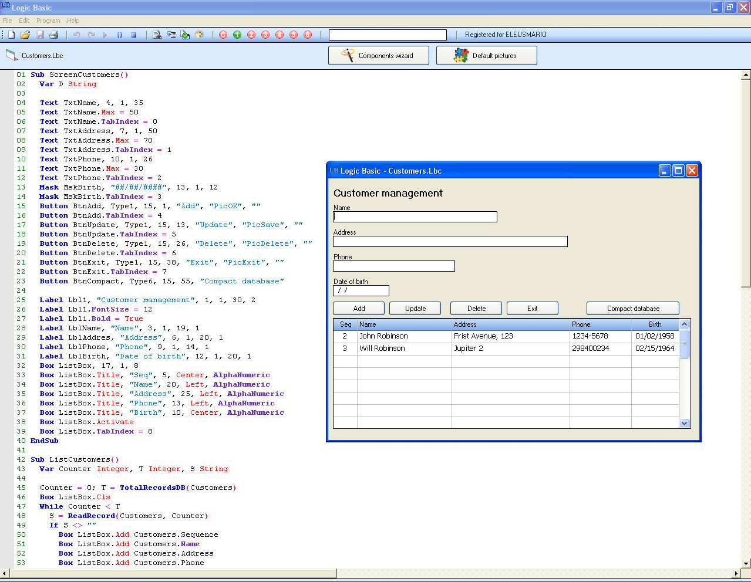Click the Name input field
The height and width of the screenshot is (582, 751).
415,217
